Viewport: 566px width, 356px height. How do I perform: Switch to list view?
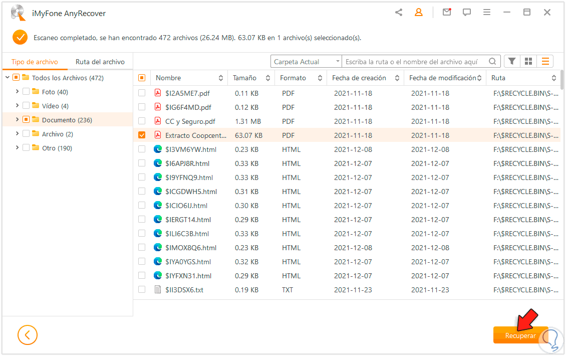click(545, 61)
